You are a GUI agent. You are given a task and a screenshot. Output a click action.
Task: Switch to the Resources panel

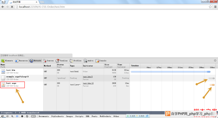(x=21, y=61)
